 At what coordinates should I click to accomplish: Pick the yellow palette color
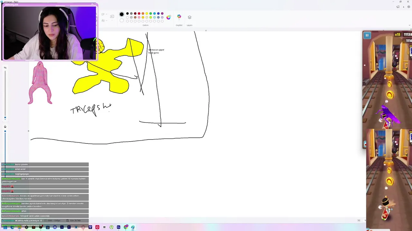pos(147,13)
